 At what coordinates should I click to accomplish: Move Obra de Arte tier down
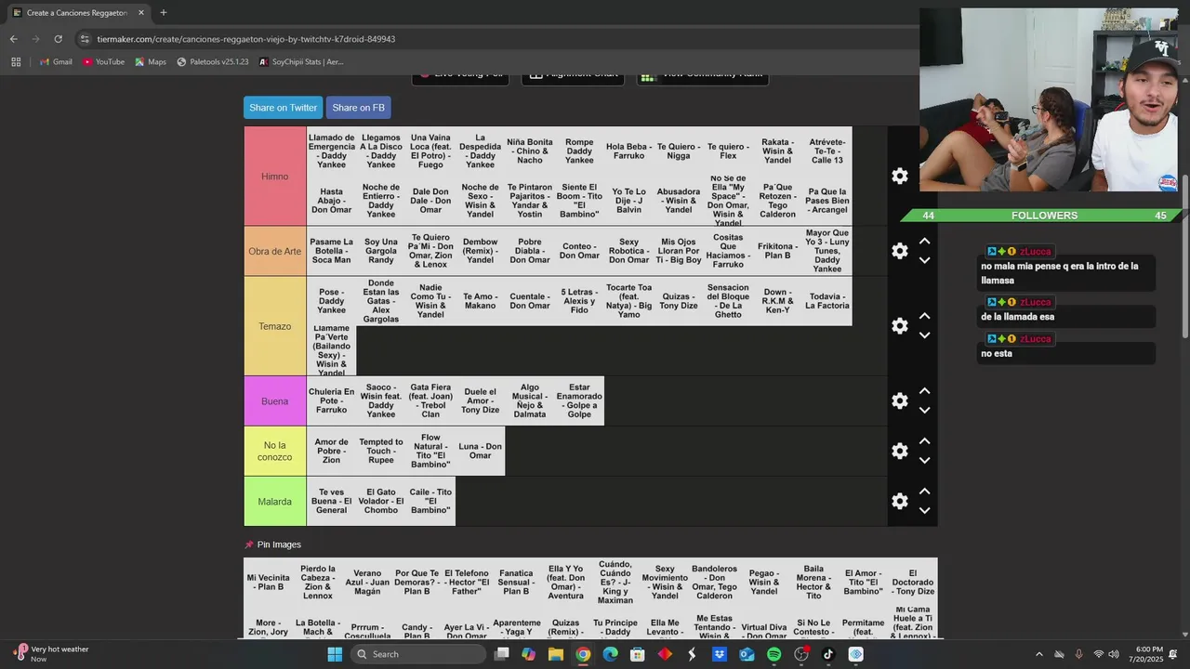(x=924, y=260)
